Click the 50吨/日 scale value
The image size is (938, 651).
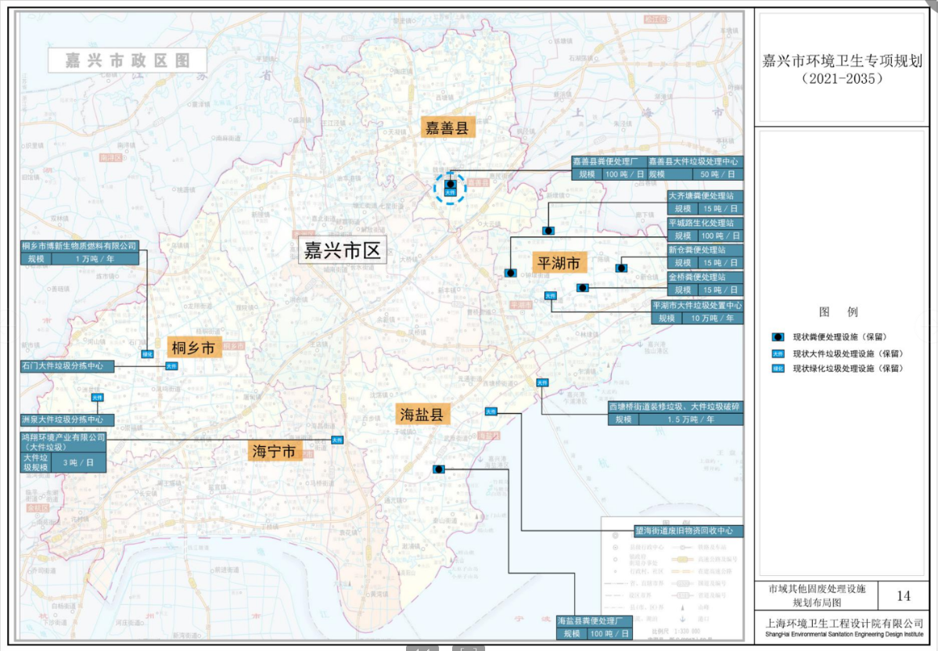[x=718, y=174]
